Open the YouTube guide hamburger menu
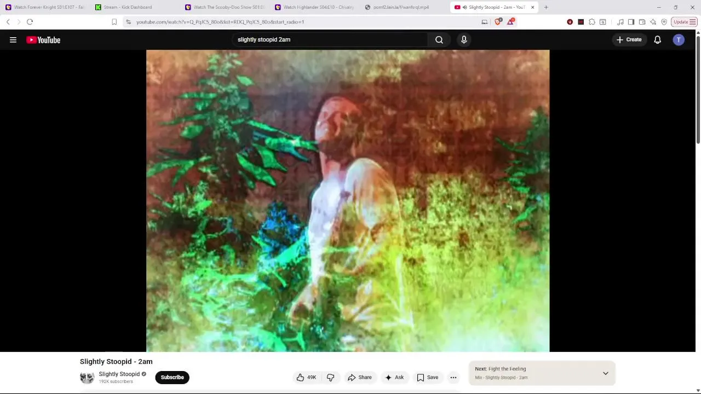 [x=13, y=40]
